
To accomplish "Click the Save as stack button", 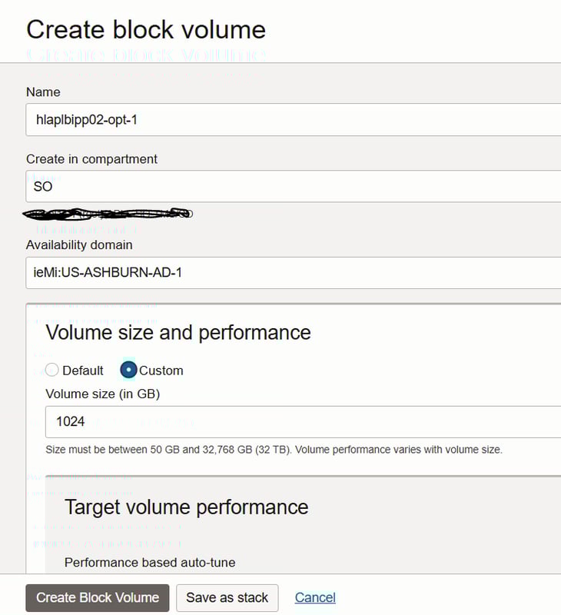I will (x=227, y=597).
